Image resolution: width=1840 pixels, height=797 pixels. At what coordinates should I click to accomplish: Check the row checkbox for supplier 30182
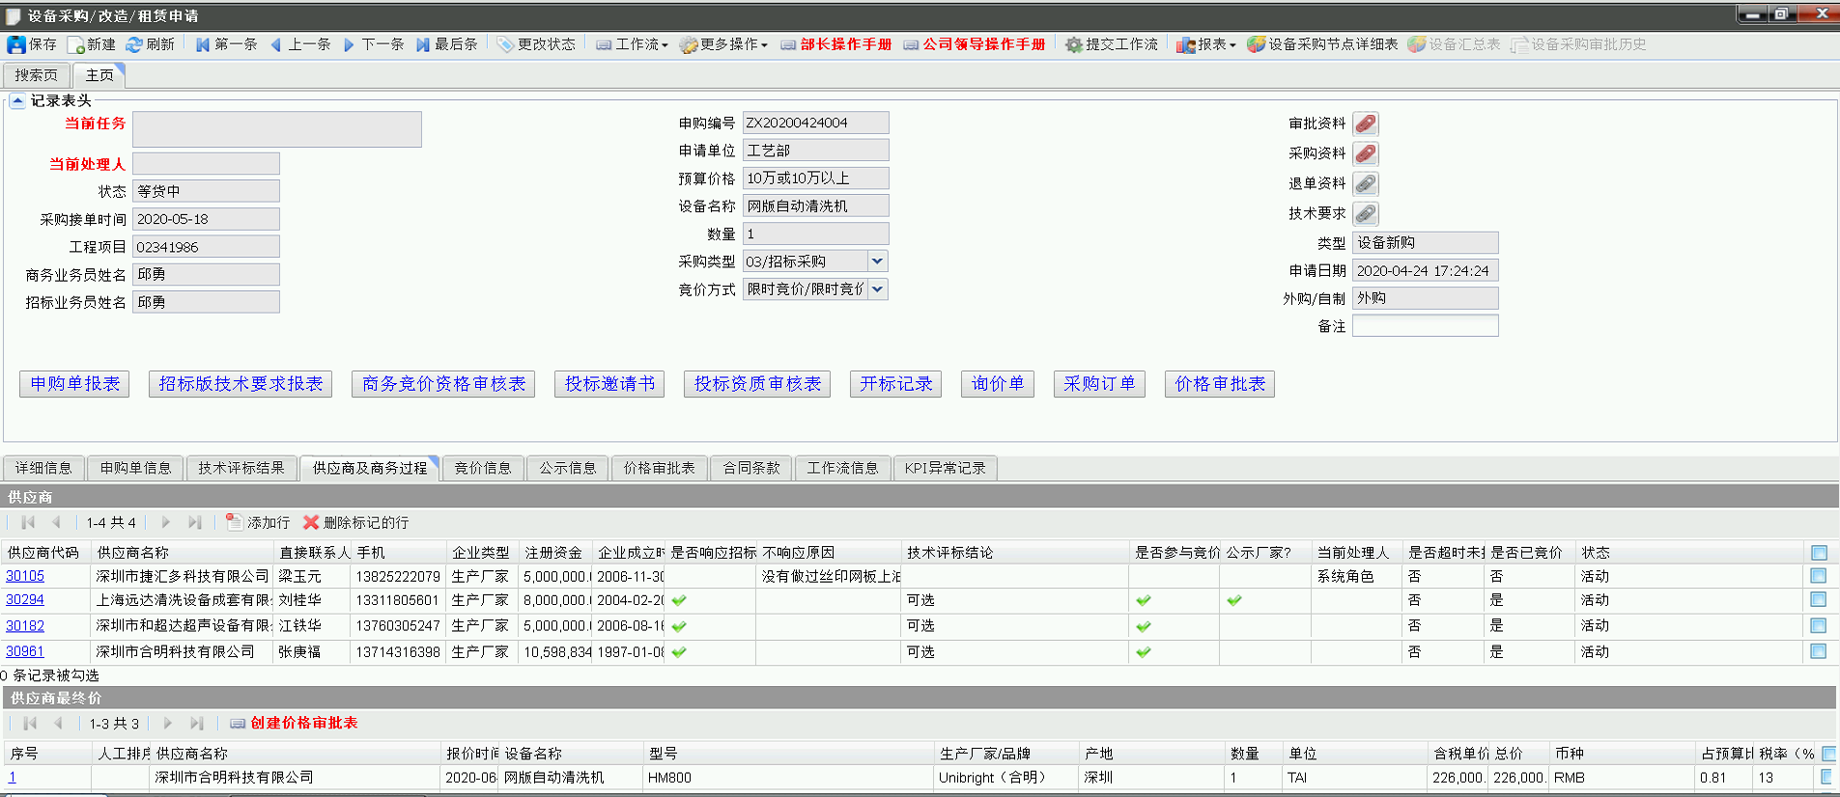tap(1819, 626)
